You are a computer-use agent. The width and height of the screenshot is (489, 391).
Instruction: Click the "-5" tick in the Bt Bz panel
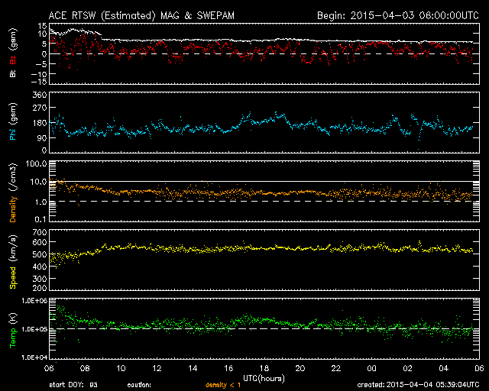pyautogui.click(x=40, y=64)
